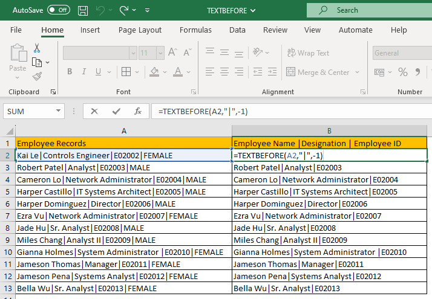Open the font size dropdown
Screen dimensions: 432x299
point(160,53)
